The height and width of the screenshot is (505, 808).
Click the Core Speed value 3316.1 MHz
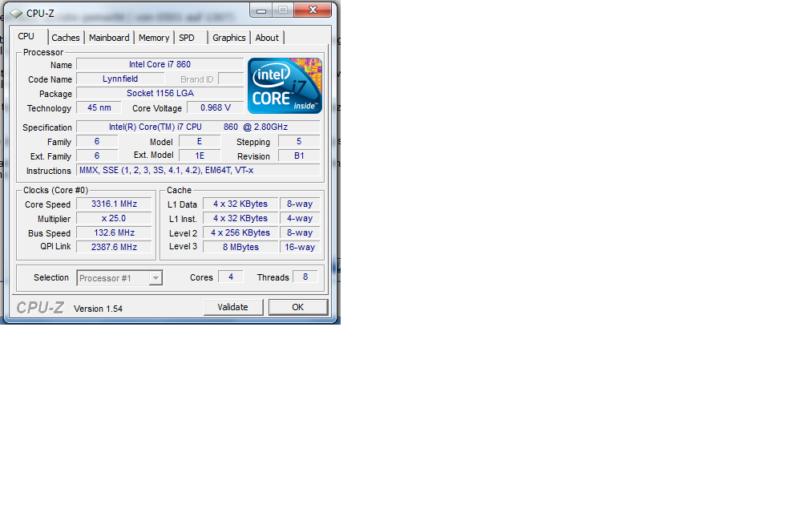pos(114,204)
